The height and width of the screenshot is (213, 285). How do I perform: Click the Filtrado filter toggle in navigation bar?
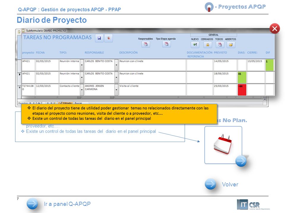[65, 103]
